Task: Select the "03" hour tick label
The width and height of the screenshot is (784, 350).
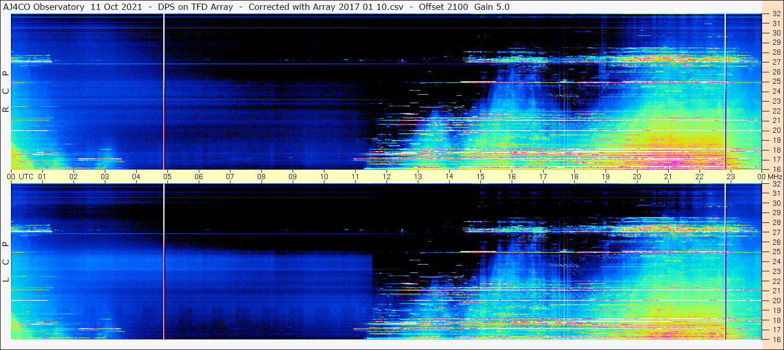Action: click(x=105, y=177)
